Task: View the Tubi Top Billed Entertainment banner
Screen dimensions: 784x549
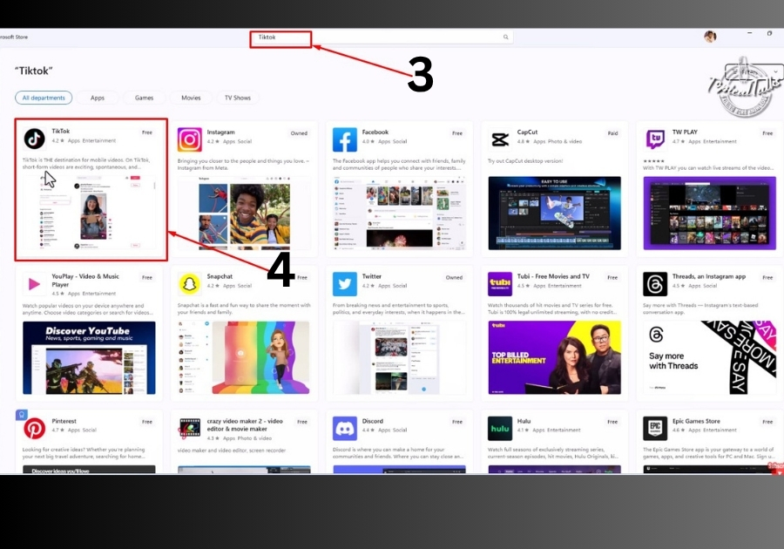Action: click(555, 358)
